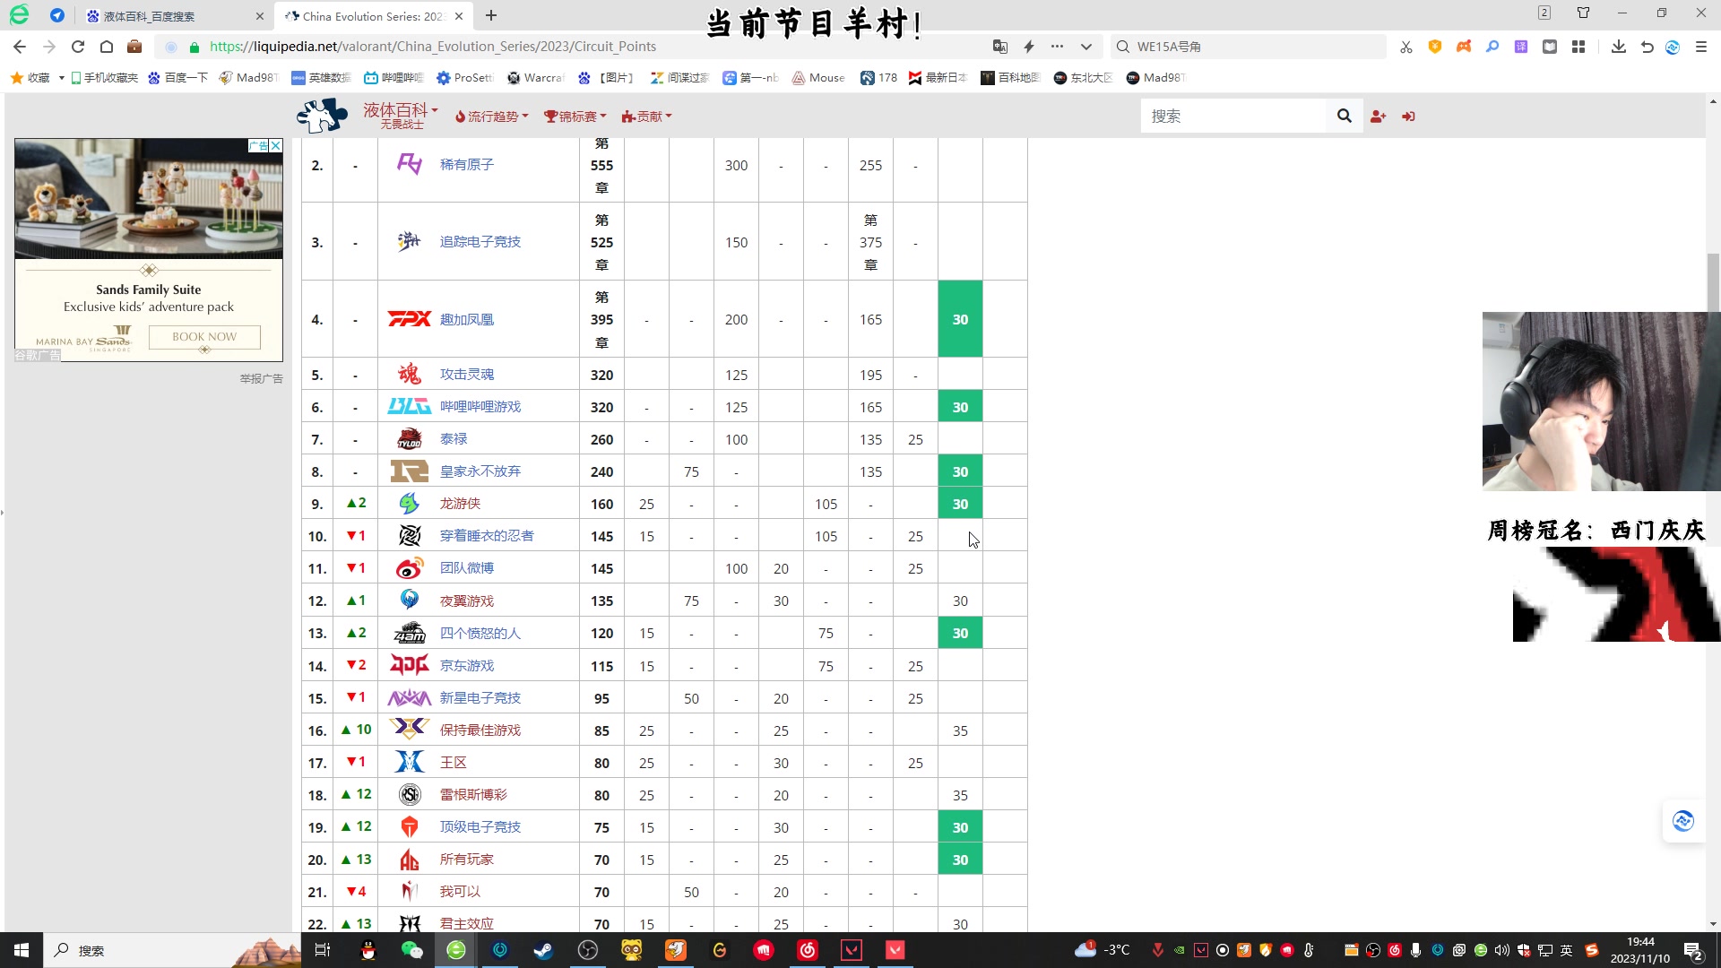Select the China Evolution Series tab

(x=373, y=16)
